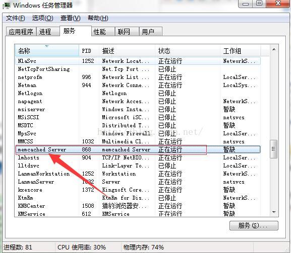Viewport: 291px width, 253px height.
Task: Switch to the 进程 tab
Action: pos(48,32)
